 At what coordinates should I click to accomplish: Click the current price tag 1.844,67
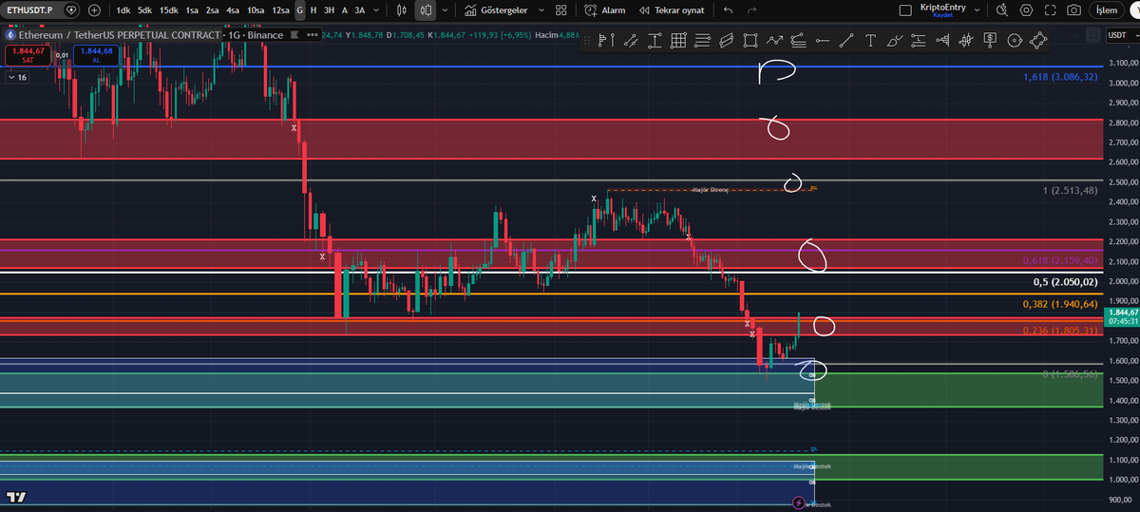pyautogui.click(x=1121, y=313)
